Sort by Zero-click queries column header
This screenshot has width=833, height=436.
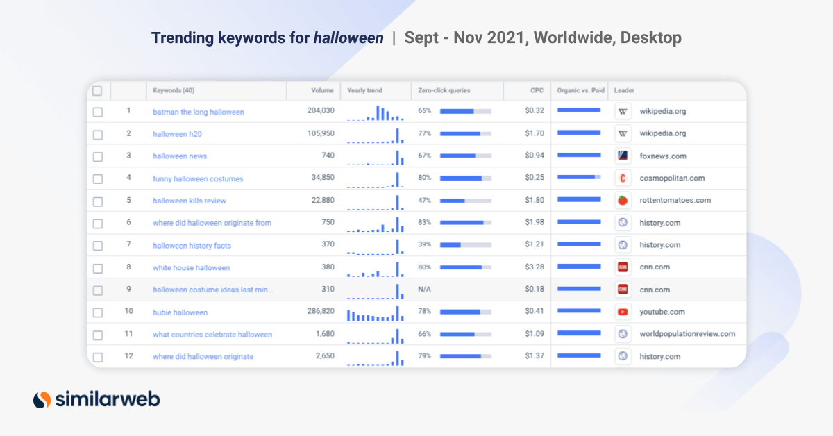click(444, 90)
